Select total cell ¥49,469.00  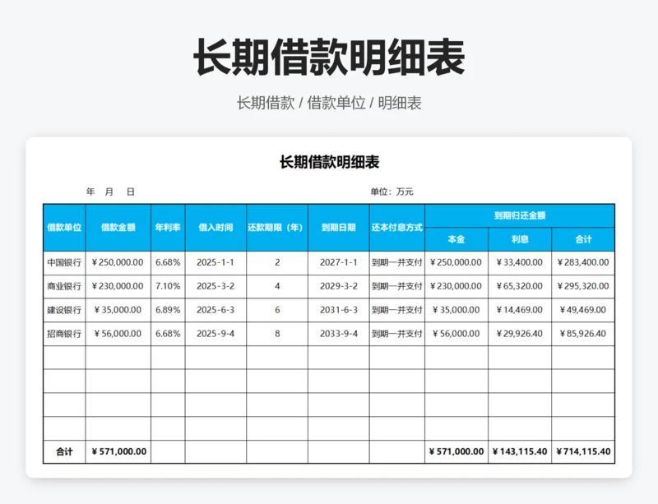coord(583,310)
